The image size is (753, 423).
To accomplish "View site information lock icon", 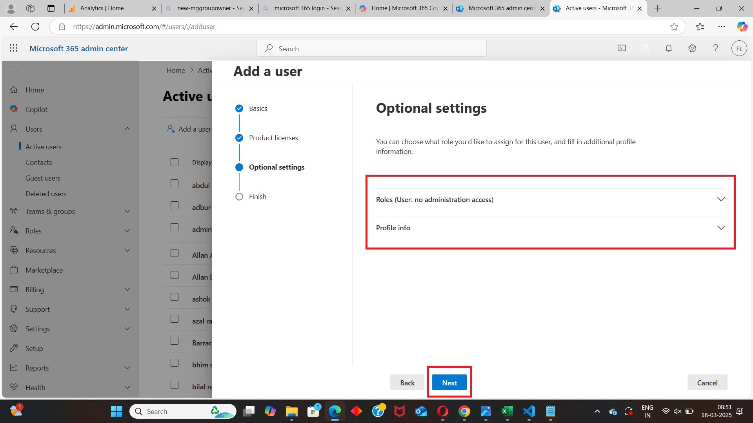I will pyautogui.click(x=62, y=27).
